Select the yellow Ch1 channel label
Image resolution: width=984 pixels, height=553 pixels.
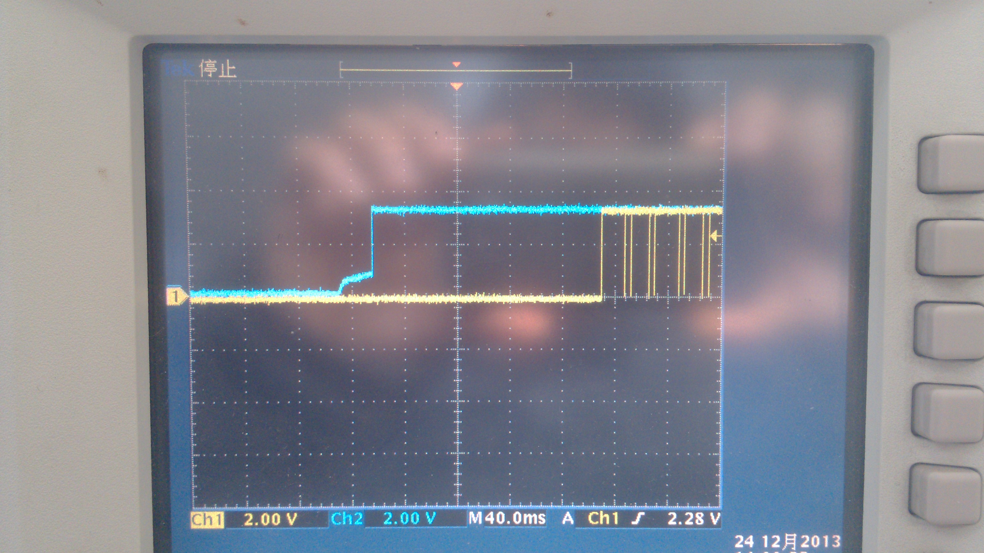(x=208, y=520)
